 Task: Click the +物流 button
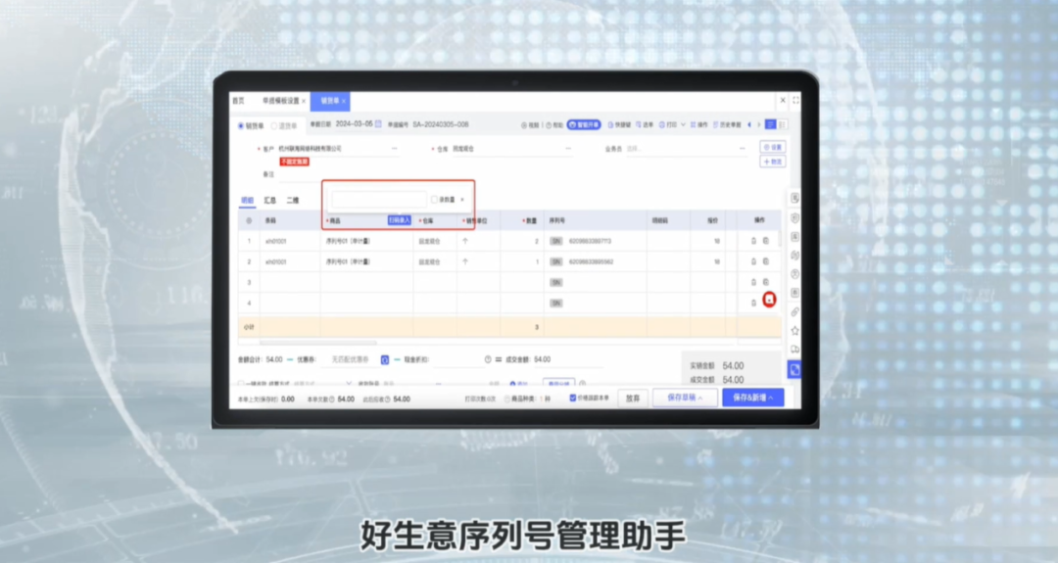coord(773,162)
